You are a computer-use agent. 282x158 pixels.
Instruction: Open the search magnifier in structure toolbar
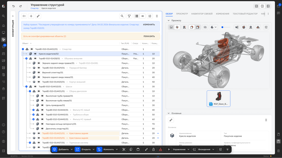(122, 16)
